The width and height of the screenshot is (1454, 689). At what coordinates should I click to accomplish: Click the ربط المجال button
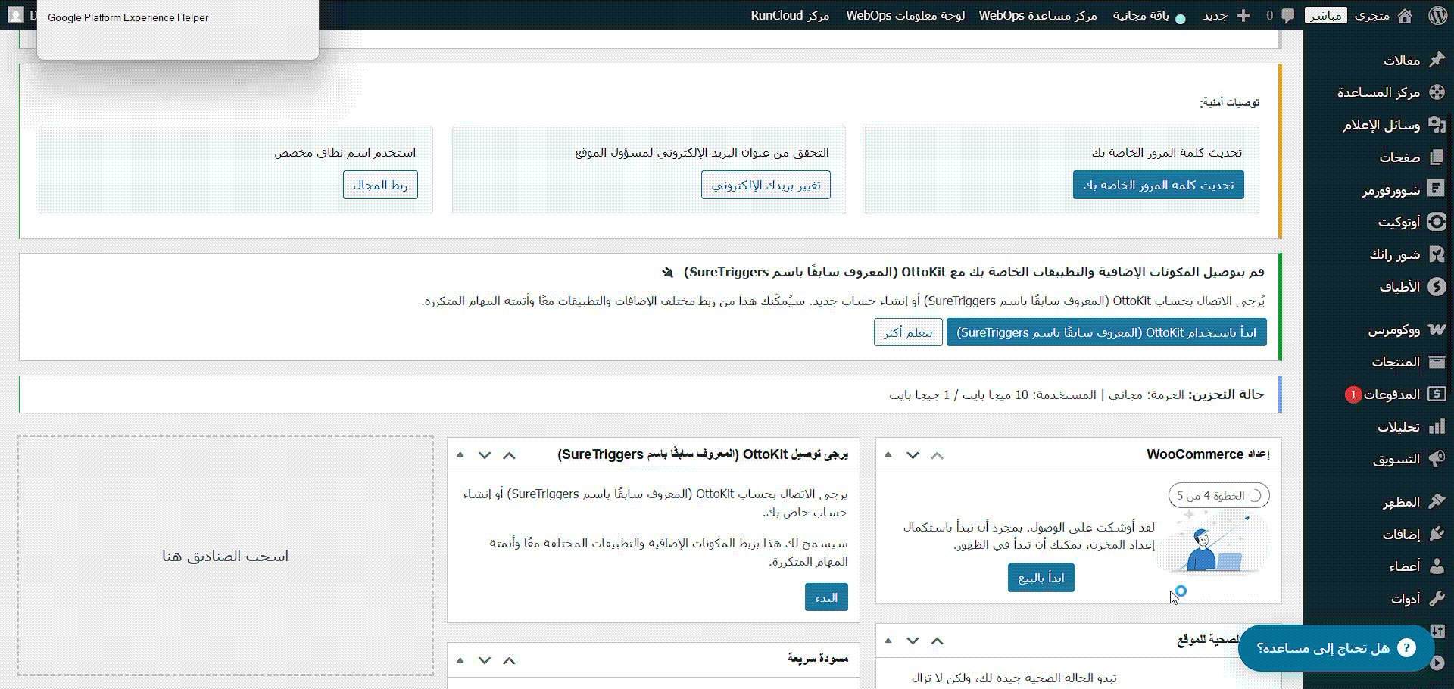tap(380, 185)
